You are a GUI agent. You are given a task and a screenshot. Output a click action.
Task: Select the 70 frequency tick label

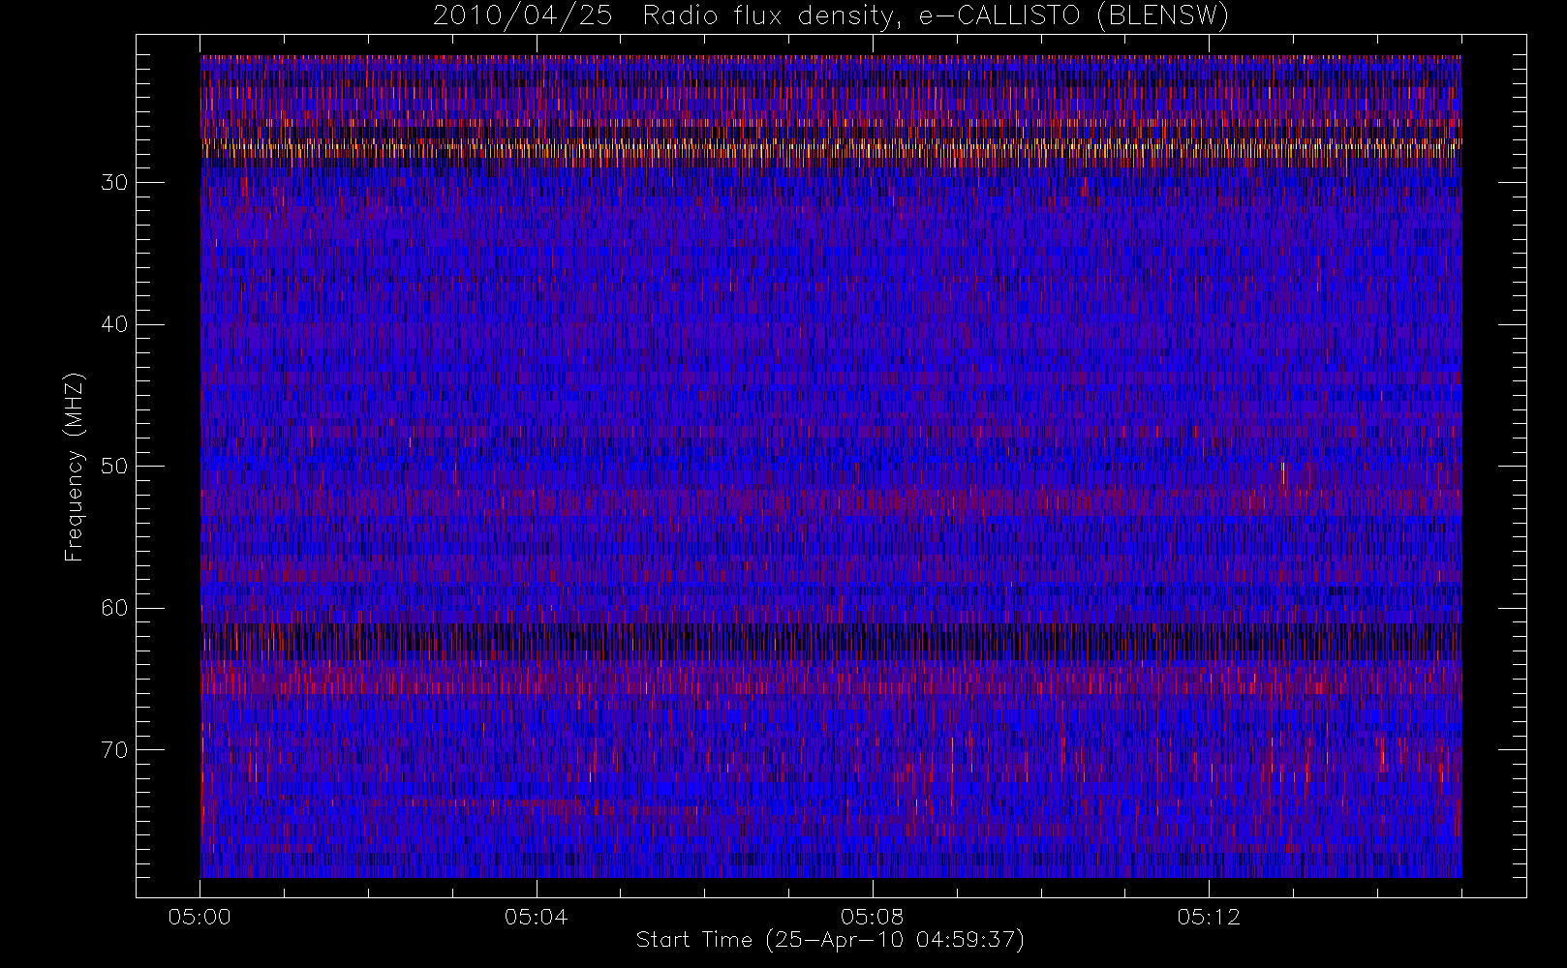pos(114,750)
